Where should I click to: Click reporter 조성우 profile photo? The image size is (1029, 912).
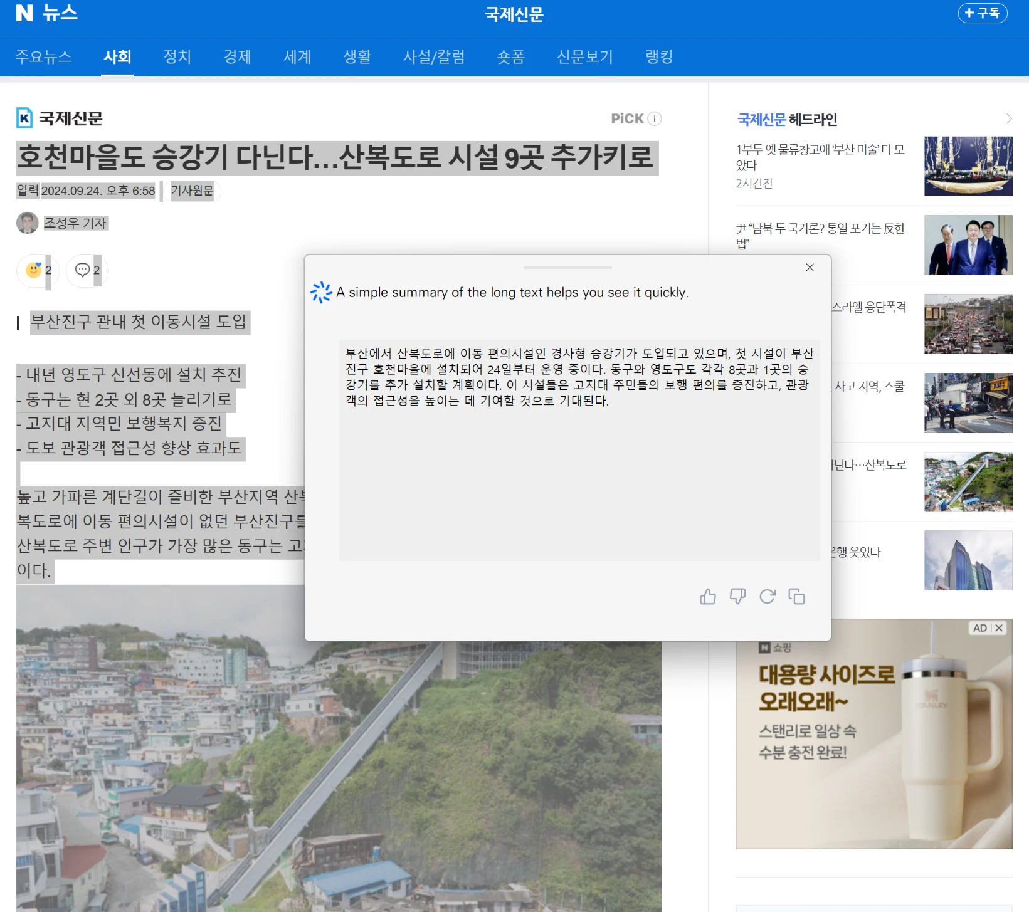pyautogui.click(x=27, y=223)
